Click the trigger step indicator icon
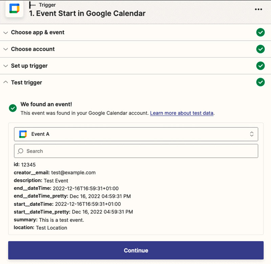Viewport: 271px width, 264px height. [x=32, y=5]
